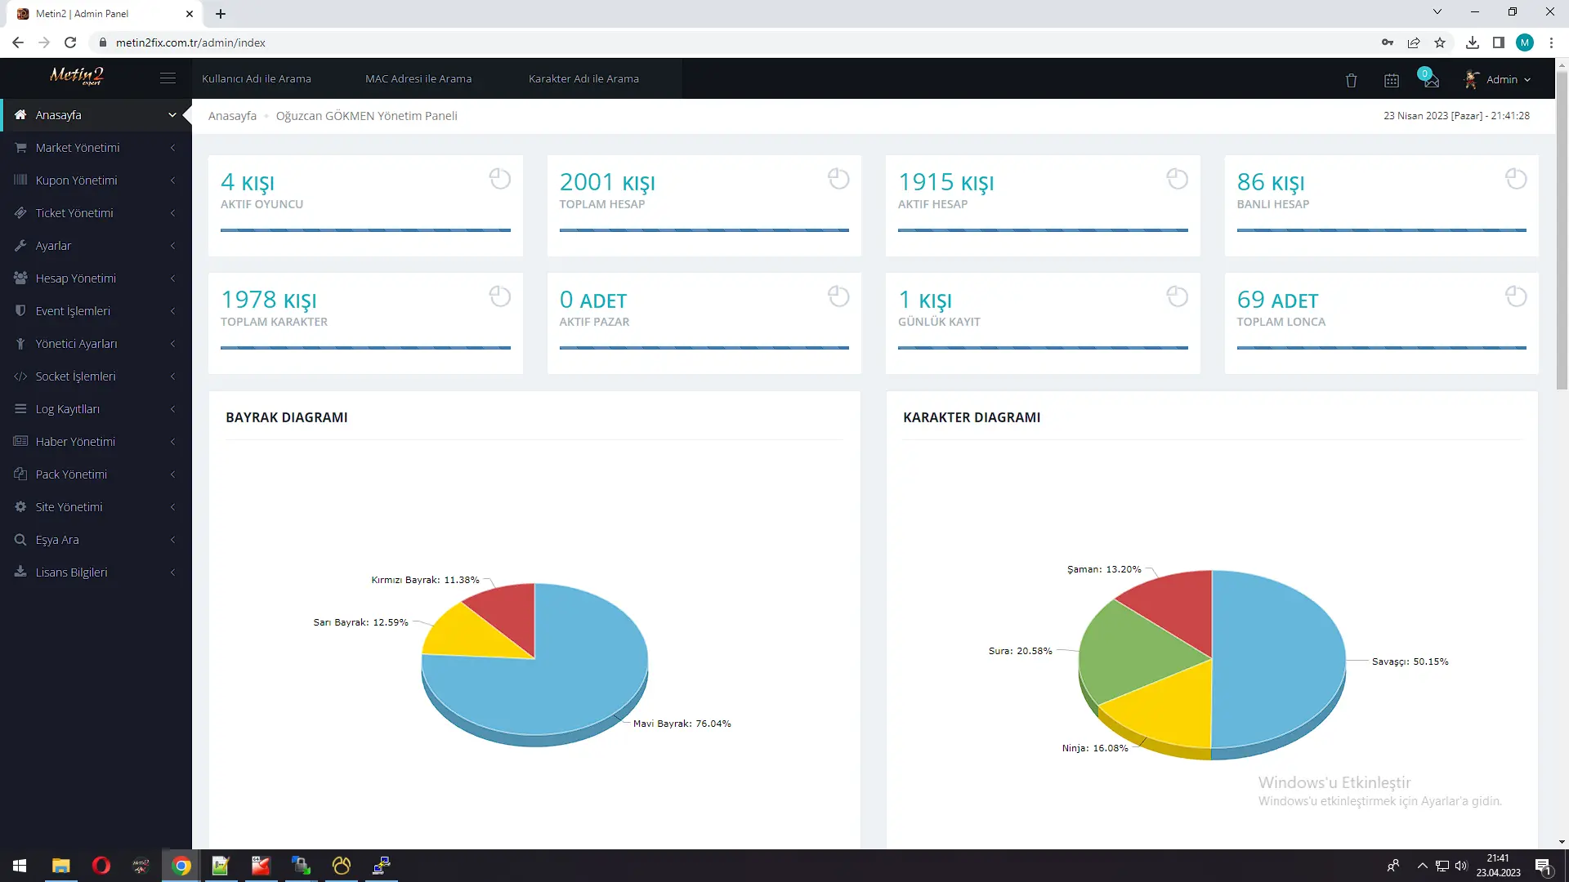Open Karakter Adı ile Arama tab

pos(583,79)
